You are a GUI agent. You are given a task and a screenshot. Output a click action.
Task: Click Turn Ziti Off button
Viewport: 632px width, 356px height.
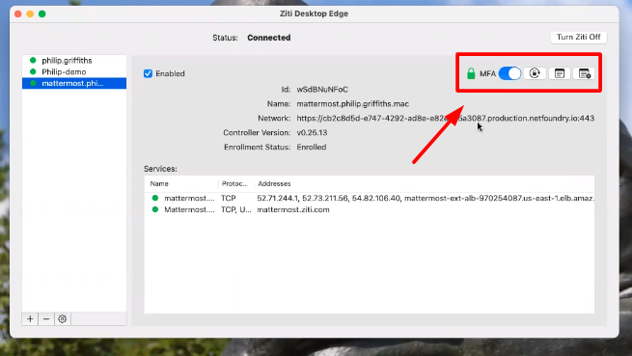[x=578, y=37]
